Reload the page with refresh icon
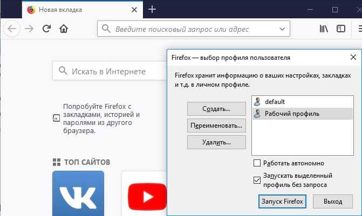Viewport: 362px width, 216px height. [46, 29]
